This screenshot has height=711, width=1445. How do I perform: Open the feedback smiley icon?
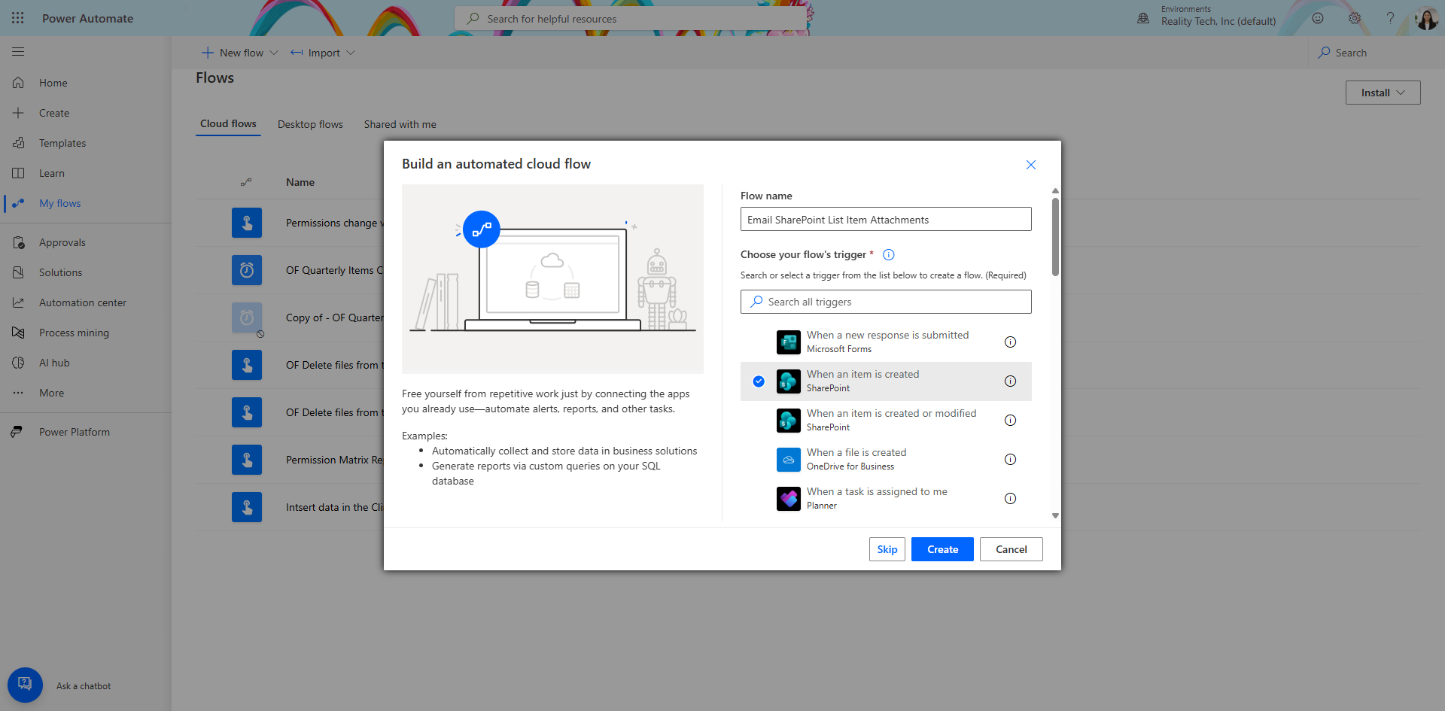tap(1318, 18)
